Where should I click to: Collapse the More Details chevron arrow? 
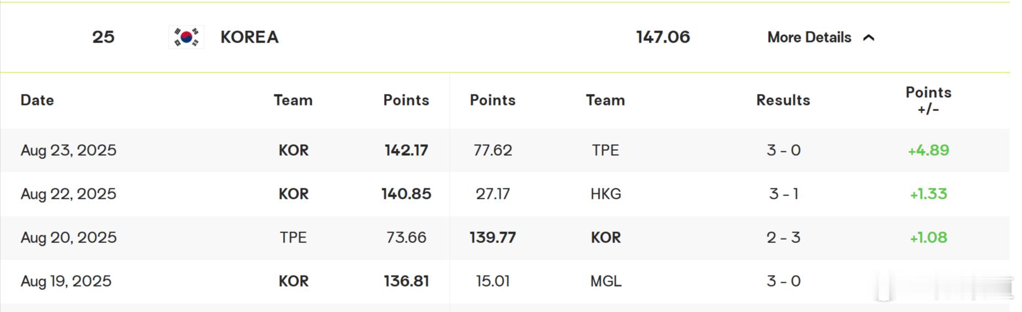pos(869,38)
